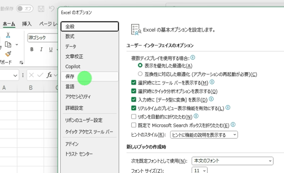Click the Undo arrow icon
This screenshot has height=173, width=284.
(51, 9)
